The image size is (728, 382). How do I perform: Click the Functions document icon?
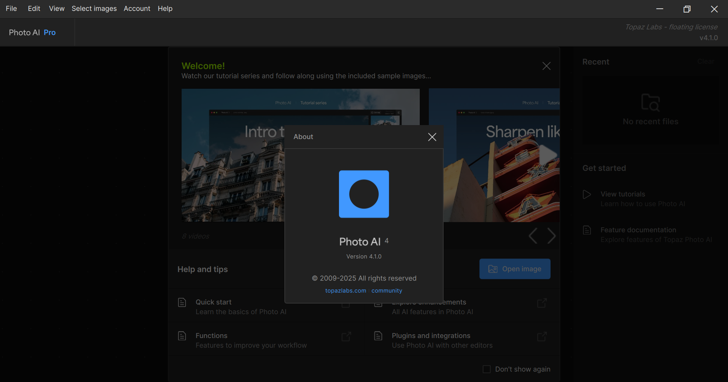click(182, 336)
